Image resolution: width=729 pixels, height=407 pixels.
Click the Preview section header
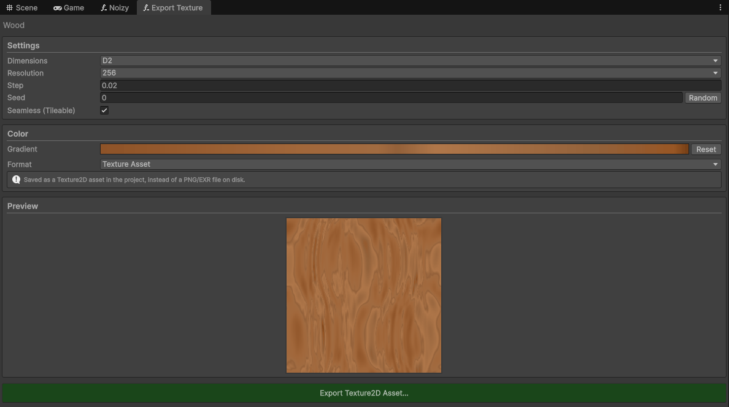pos(22,207)
